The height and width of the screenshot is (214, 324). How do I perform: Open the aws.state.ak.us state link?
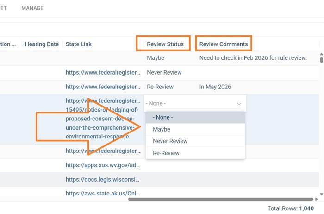click(102, 194)
